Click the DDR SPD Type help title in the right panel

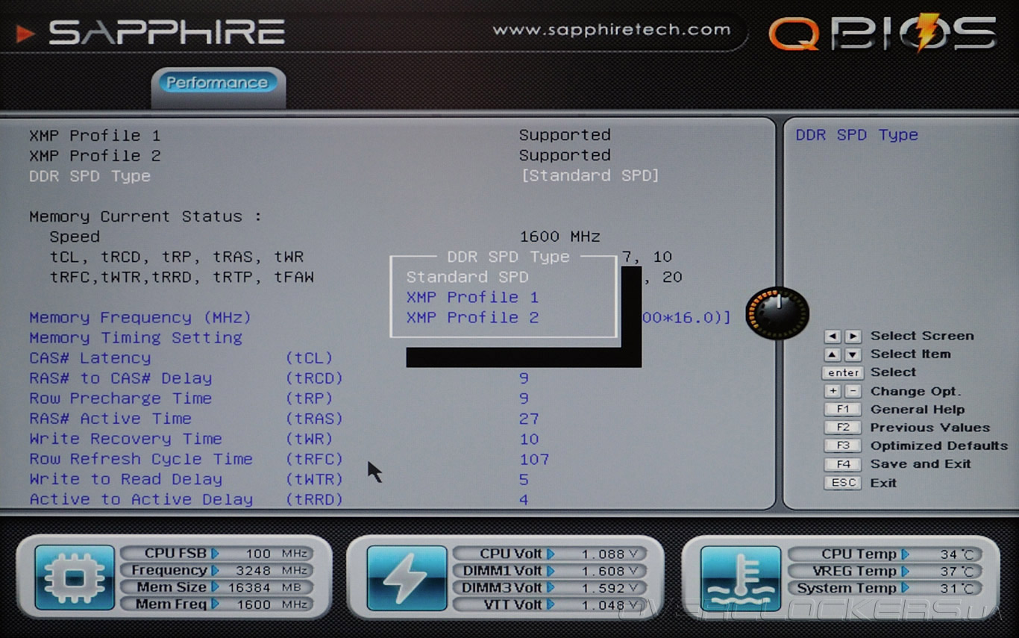(x=856, y=135)
